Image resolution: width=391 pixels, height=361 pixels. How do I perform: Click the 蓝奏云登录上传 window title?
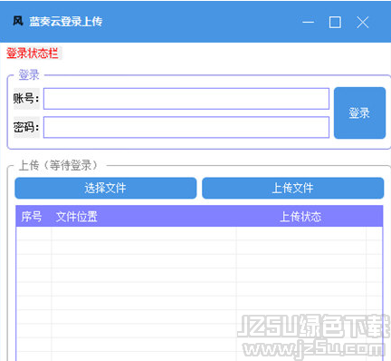click(x=66, y=22)
